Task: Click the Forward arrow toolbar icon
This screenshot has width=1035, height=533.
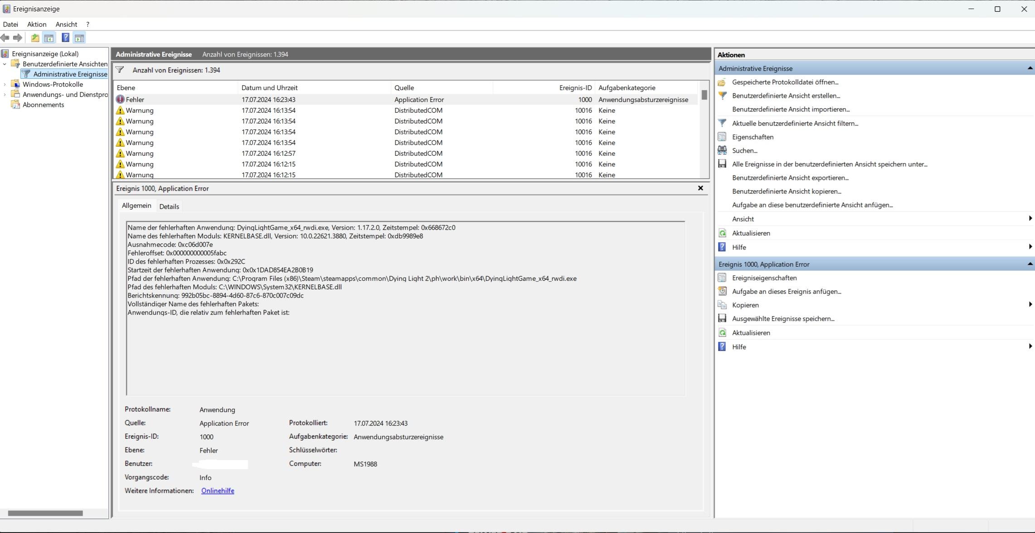Action: (x=18, y=38)
